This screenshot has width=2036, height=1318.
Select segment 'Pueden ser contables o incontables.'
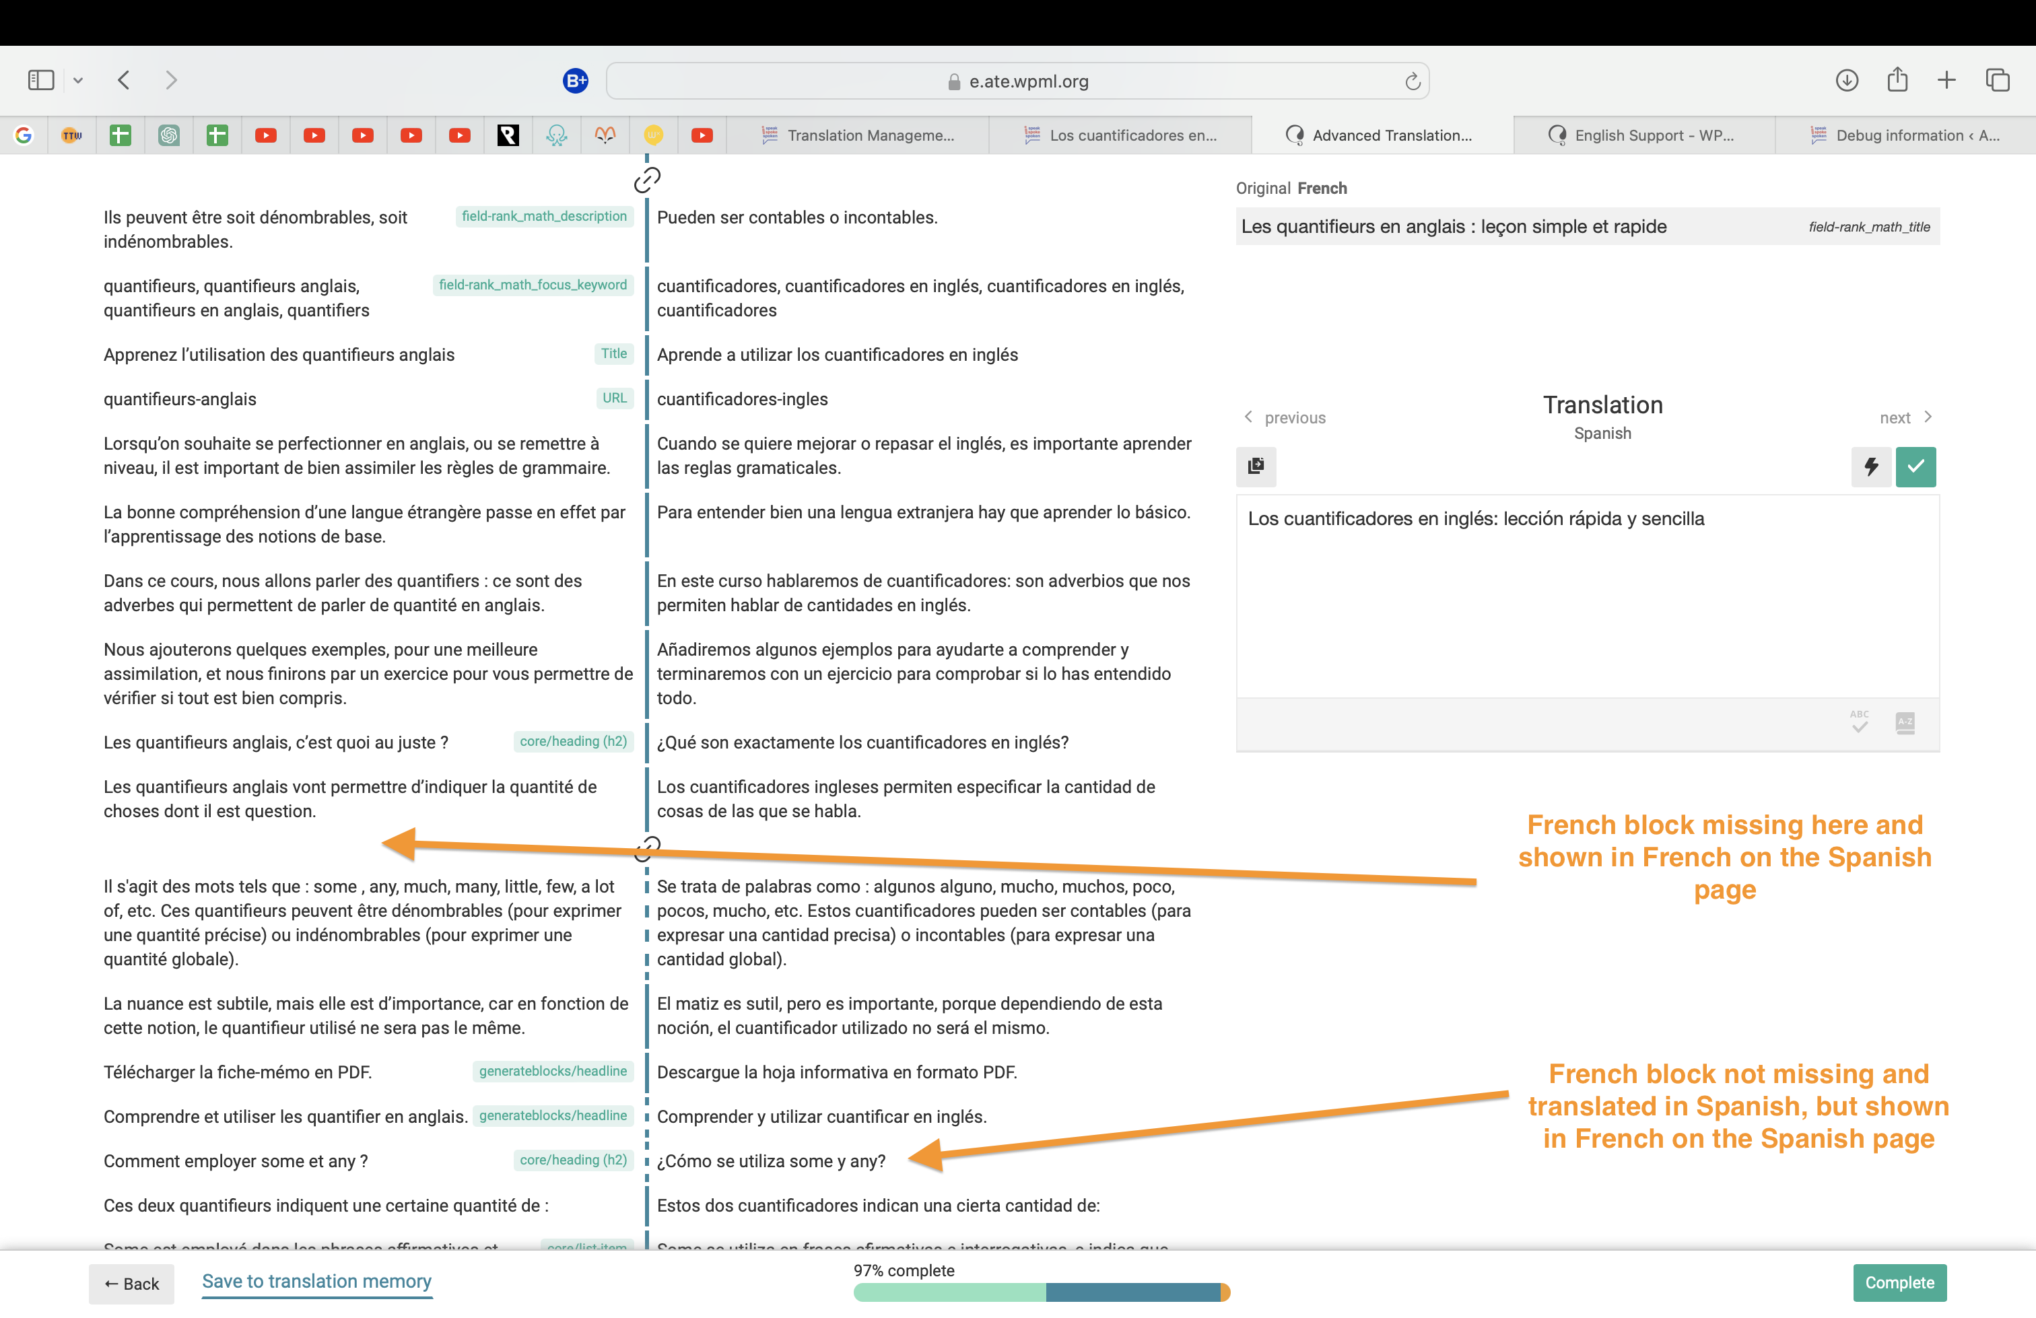(x=797, y=217)
